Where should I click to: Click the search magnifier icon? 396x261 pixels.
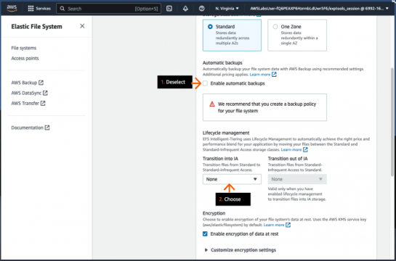coord(62,9)
